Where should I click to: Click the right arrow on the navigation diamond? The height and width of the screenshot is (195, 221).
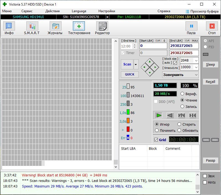pyautogui.click(x=155, y=67)
